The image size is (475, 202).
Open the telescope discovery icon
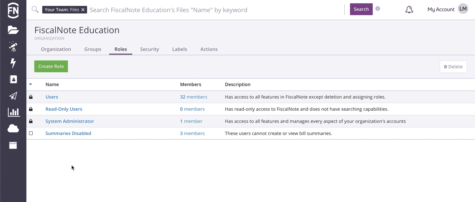pyautogui.click(x=13, y=46)
